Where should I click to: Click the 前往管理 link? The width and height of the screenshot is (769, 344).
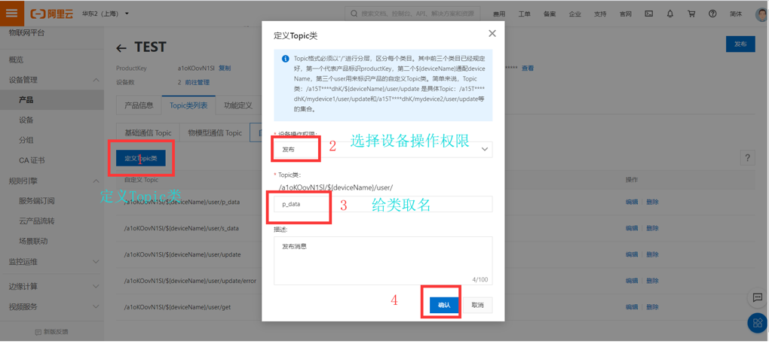(198, 82)
